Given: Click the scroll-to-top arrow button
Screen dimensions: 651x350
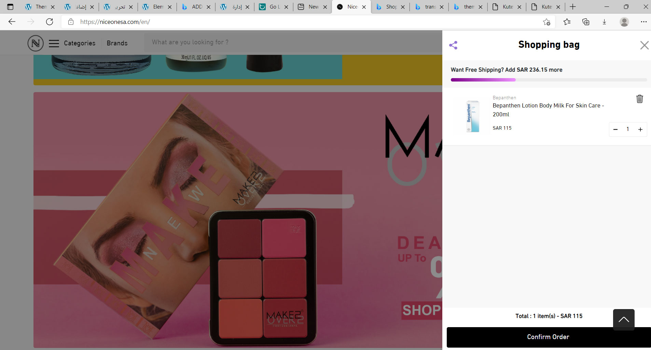Looking at the screenshot, I should click(624, 320).
